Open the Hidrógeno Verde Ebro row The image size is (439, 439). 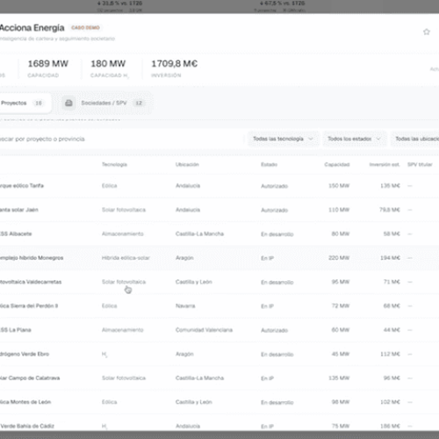219,354
